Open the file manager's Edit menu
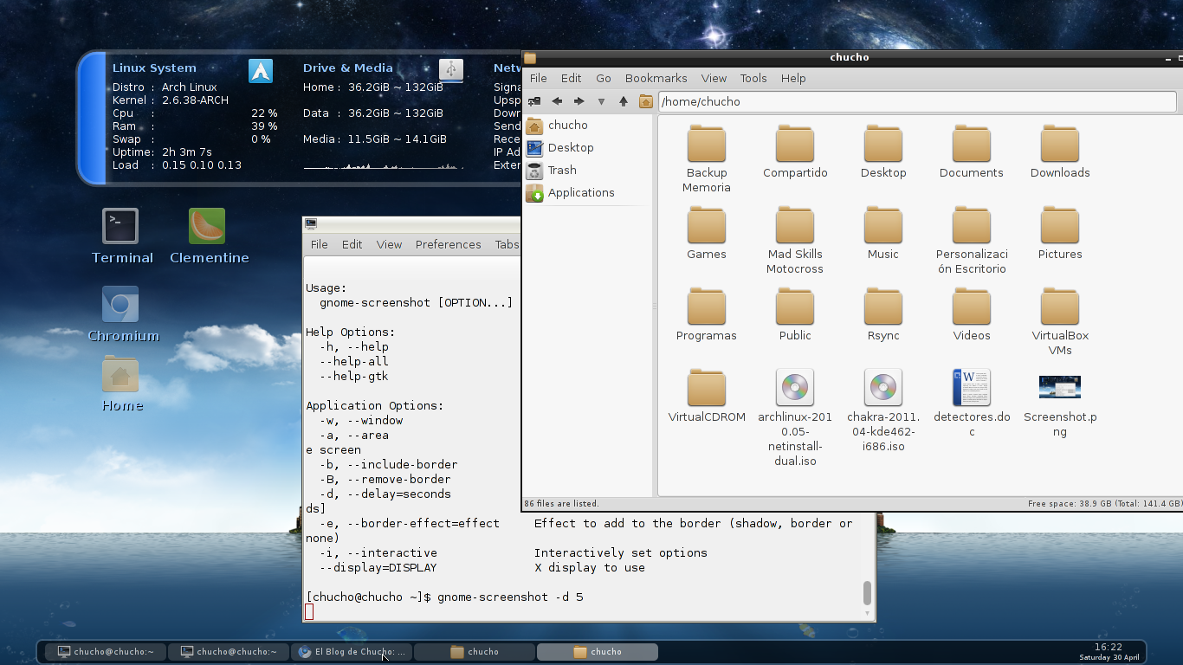Screen dimensions: 1183x665 (x=571, y=78)
